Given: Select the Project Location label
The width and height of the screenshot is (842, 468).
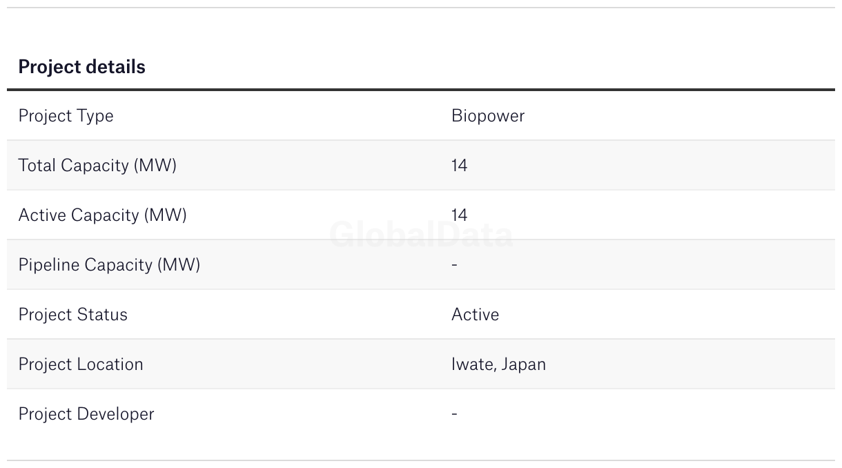Looking at the screenshot, I should tap(81, 364).
